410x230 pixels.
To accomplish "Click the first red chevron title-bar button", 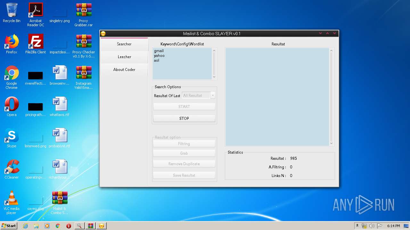I will point(321,33).
